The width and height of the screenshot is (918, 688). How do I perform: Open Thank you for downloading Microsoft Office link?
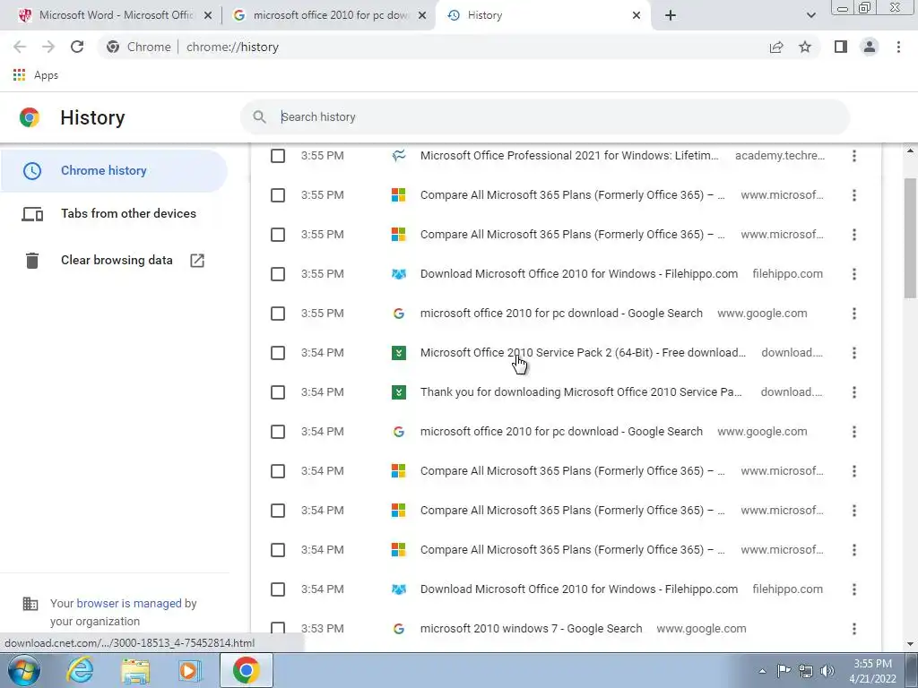[x=581, y=392]
